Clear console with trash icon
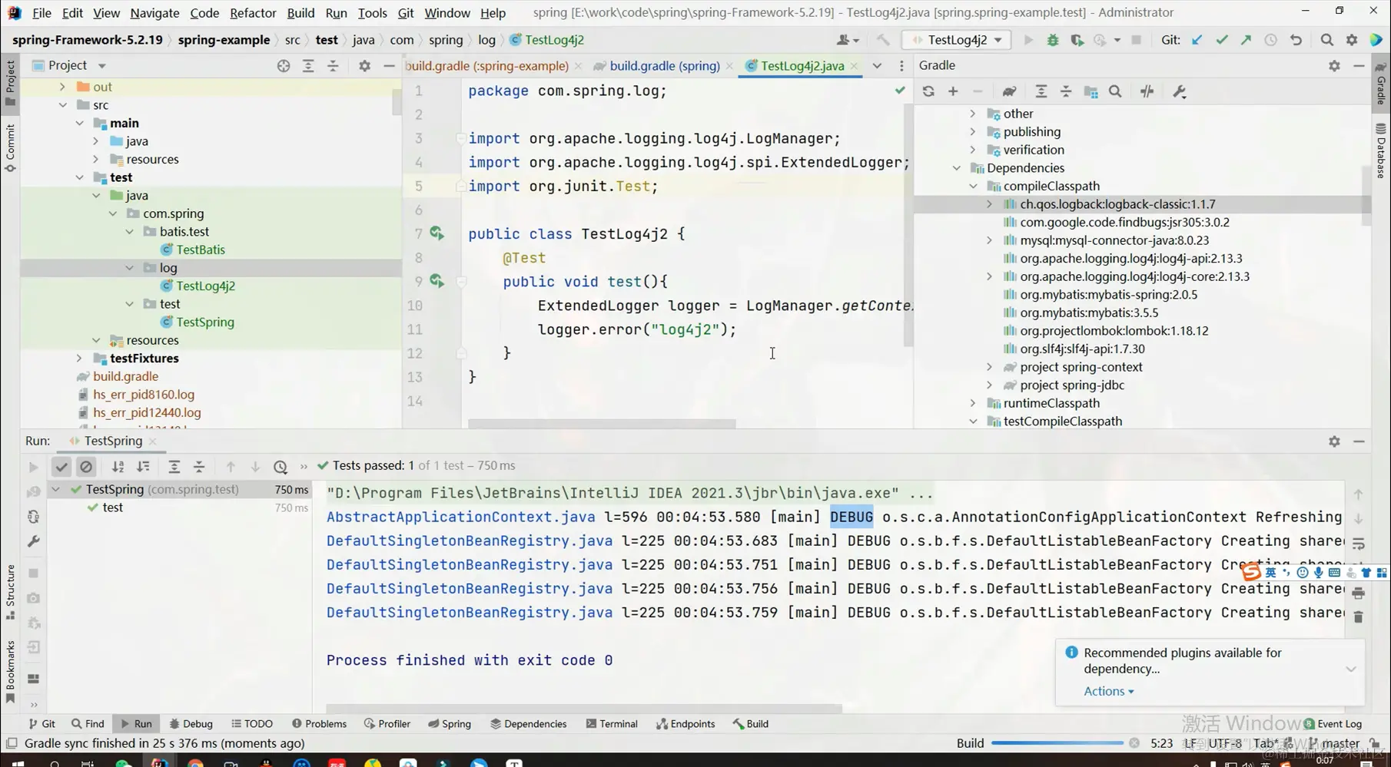This screenshot has width=1391, height=767. pos(1358,617)
